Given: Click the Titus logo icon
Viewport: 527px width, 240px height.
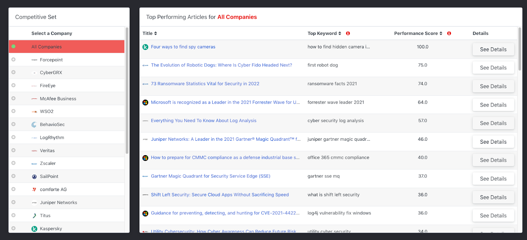Looking at the screenshot, I should 34,216.
